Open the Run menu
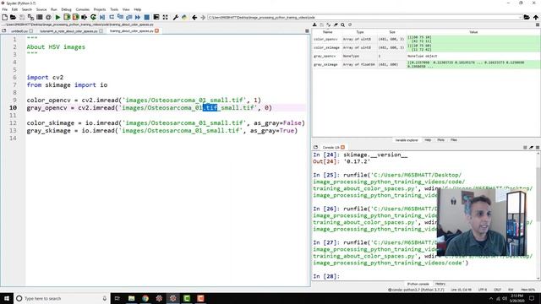The image size is (541, 304). [54, 9]
